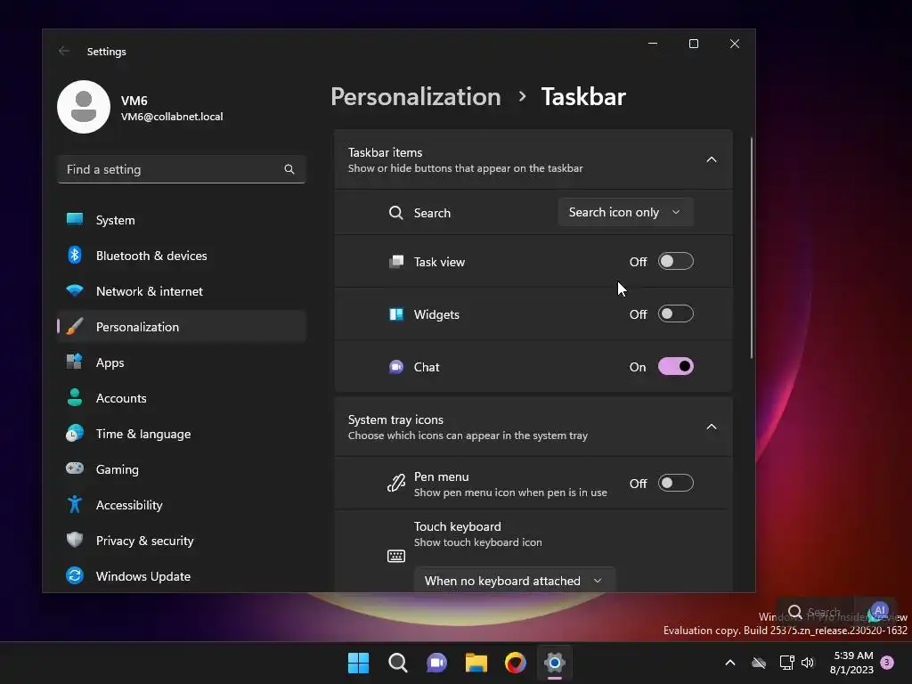The image size is (912, 684).
Task: Click the Search magnifier icon in Taskbar items
Action: (x=396, y=213)
